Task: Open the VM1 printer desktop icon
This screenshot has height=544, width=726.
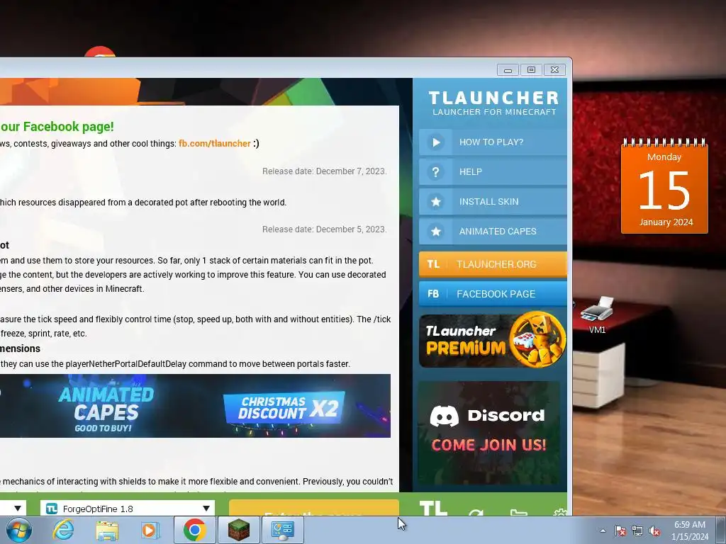Action: (x=597, y=315)
